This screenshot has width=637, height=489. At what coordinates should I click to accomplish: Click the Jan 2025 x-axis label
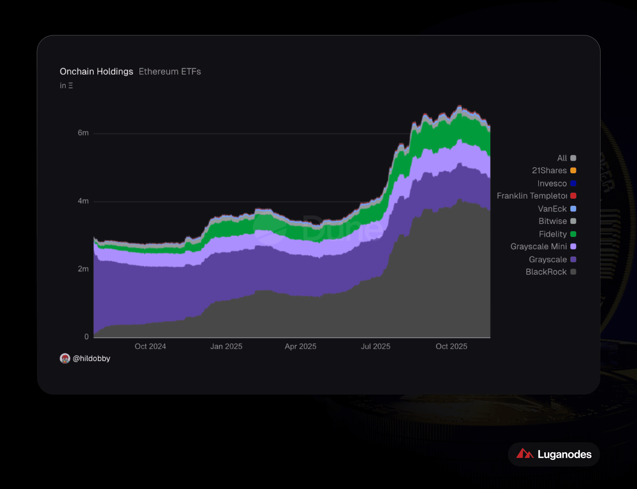coord(226,346)
